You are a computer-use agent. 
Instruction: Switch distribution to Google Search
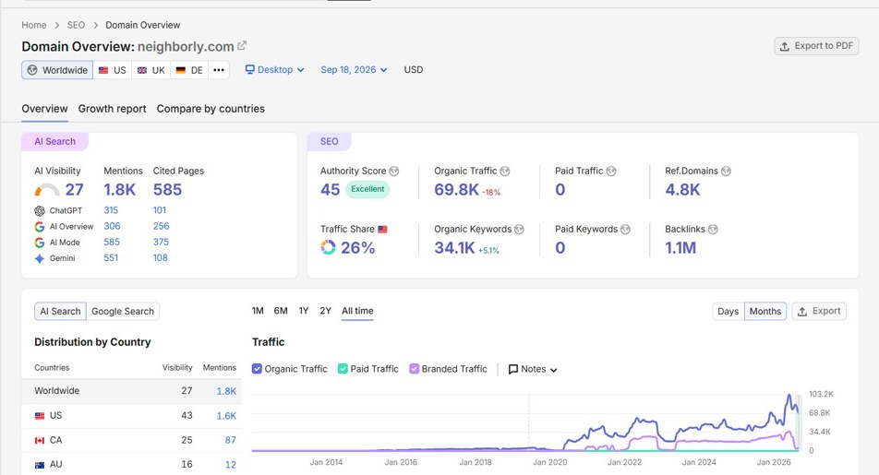(123, 312)
